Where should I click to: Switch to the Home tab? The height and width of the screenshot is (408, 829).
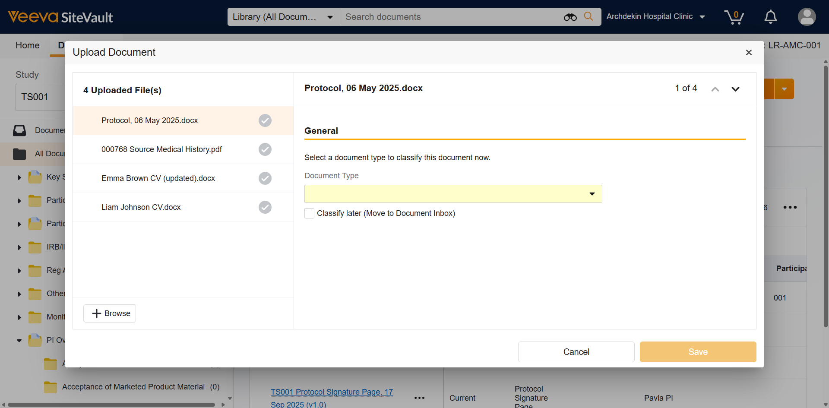point(27,45)
